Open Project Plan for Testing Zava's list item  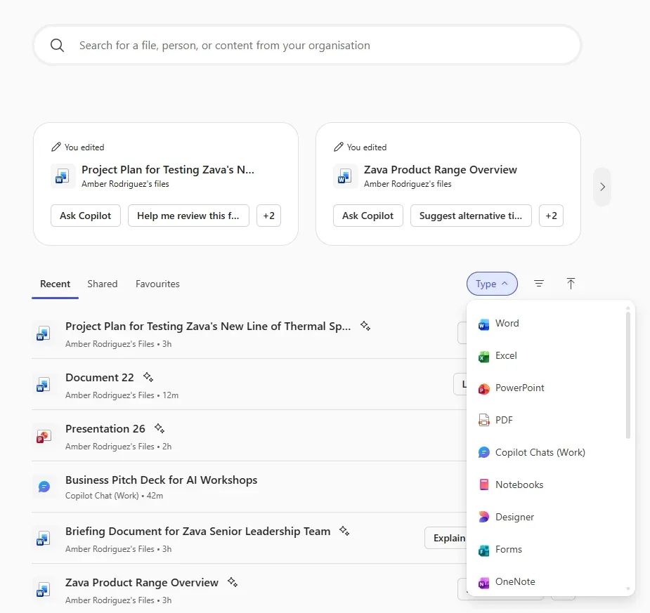click(x=208, y=327)
